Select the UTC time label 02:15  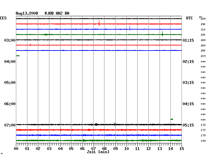(x=188, y=62)
